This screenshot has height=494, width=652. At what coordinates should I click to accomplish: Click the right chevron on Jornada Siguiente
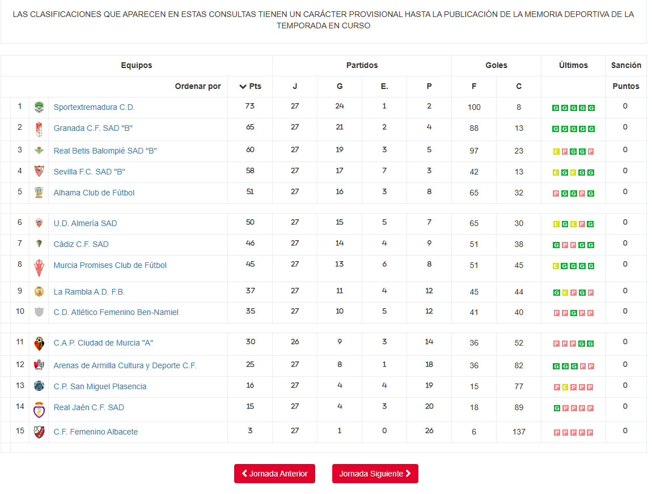408,473
